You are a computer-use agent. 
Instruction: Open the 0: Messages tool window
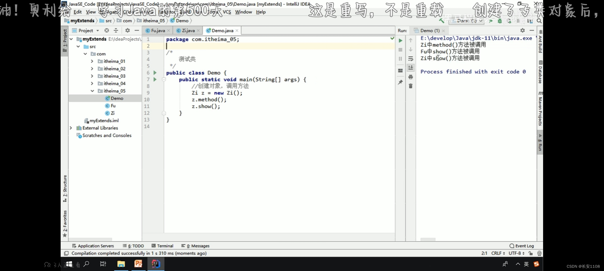click(x=195, y=246)
